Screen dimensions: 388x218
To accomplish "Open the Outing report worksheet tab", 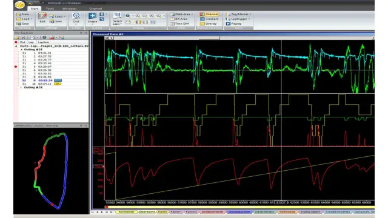I will [x=310, y=212].
